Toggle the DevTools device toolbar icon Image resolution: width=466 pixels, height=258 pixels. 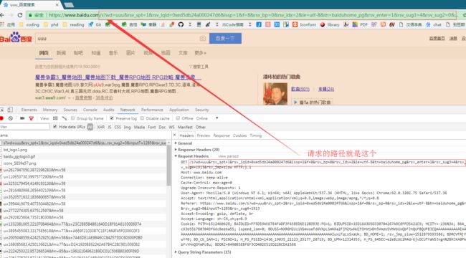[x=10, y=110]
